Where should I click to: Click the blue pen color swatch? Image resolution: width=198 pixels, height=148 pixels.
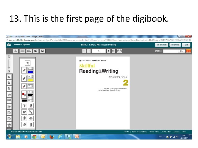31,72
